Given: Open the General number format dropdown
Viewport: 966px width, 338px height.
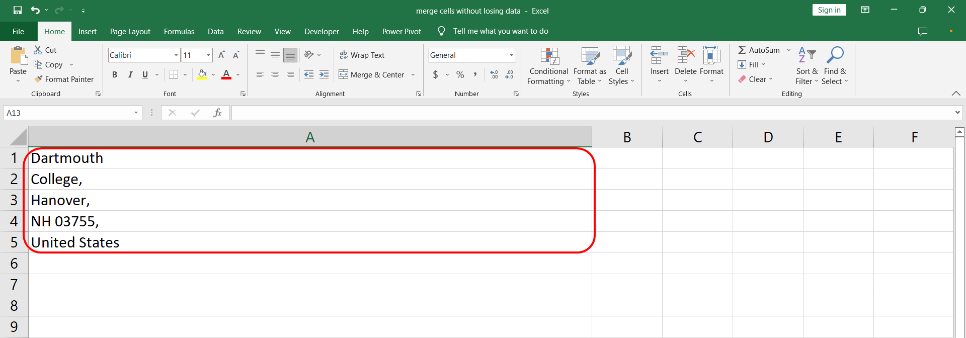Looking at the screenshot, I should click(x=512, y=55).
